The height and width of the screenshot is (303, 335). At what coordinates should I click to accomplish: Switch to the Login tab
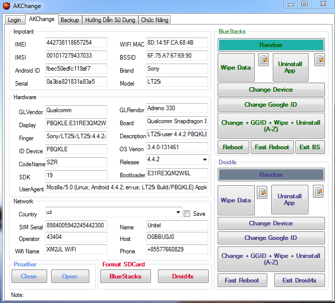pos(15,20)
